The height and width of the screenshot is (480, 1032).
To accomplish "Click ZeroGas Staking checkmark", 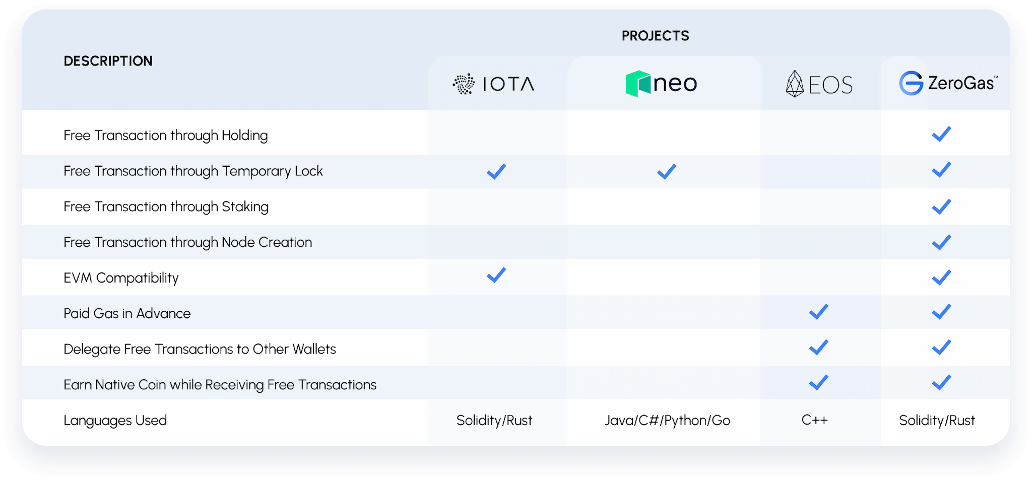I will pos(941,207).
